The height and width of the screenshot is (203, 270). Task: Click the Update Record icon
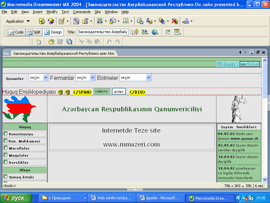pos(162,21)
